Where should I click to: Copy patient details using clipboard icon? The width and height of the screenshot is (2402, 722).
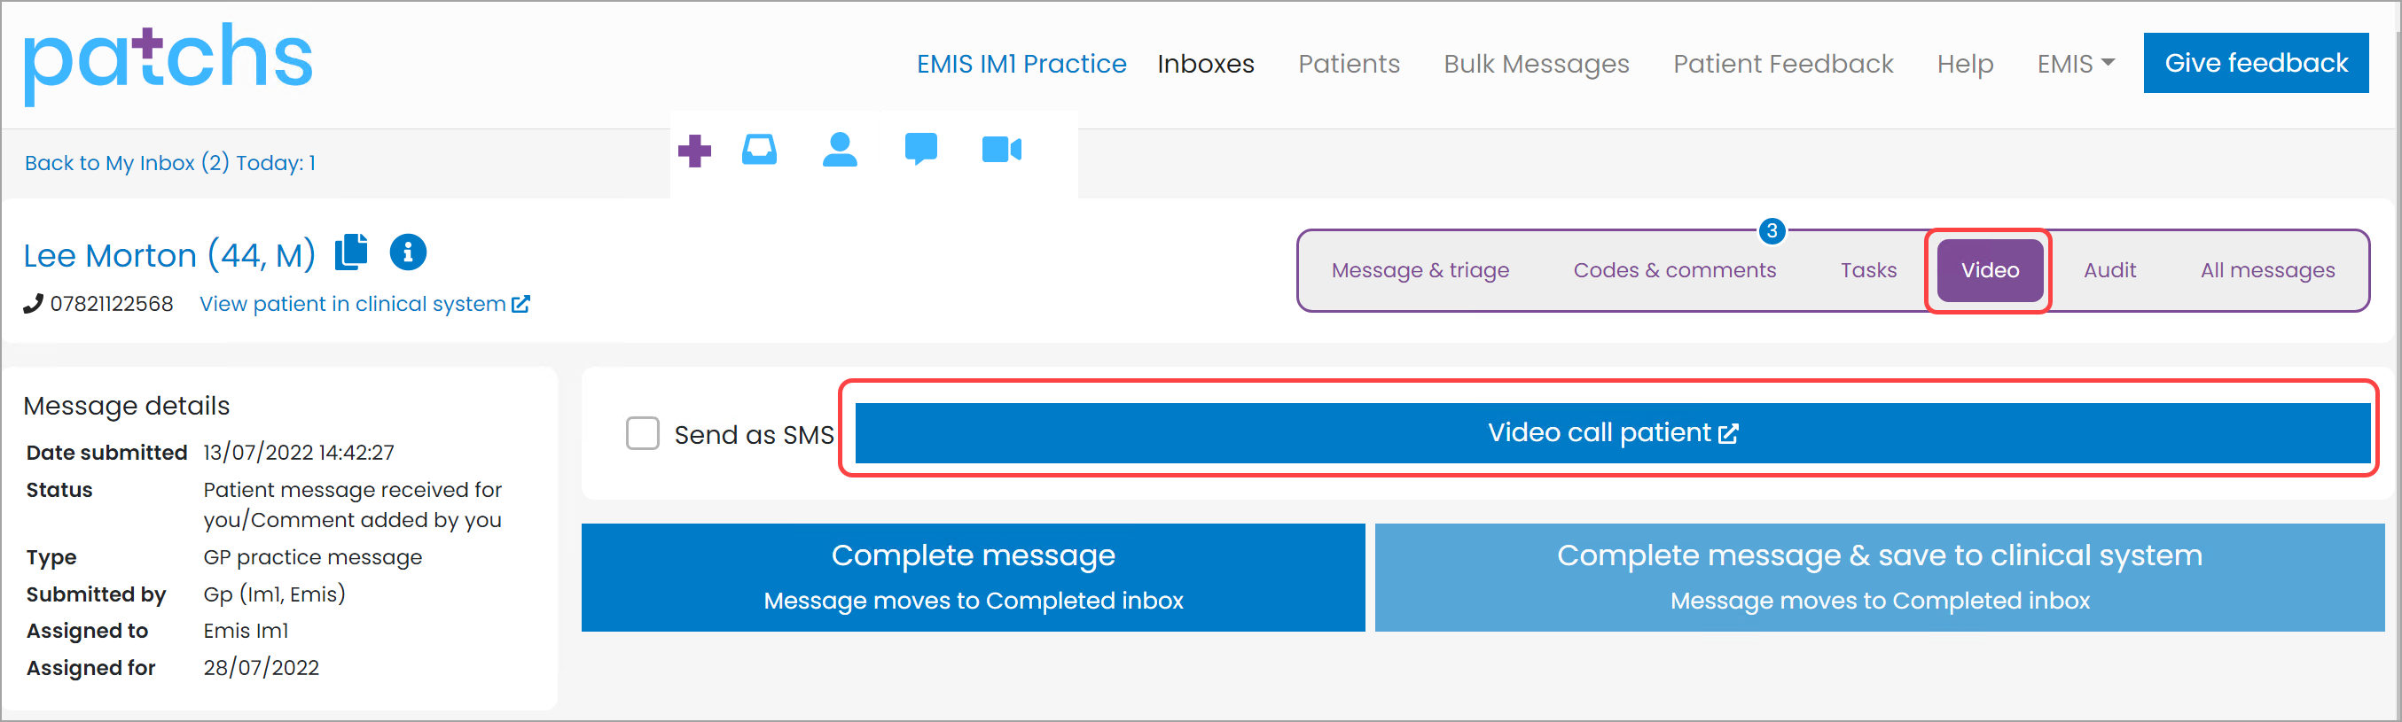pos(351,252)
